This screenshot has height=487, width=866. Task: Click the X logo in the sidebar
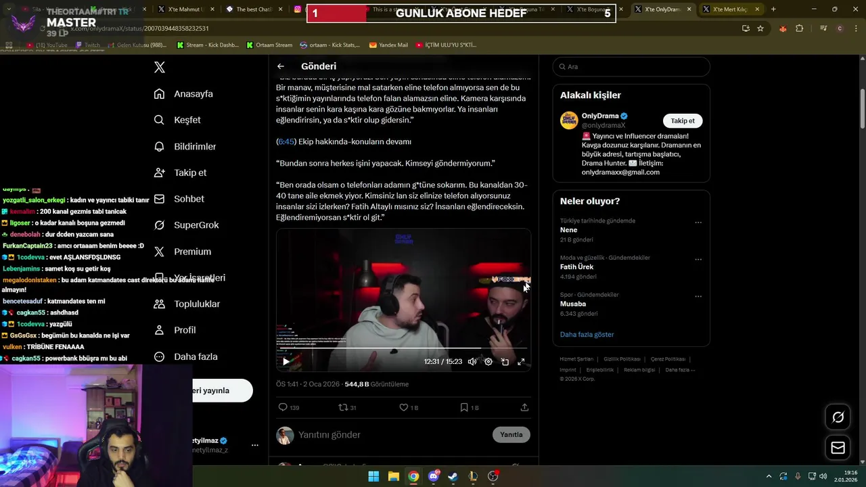point(160,67)
